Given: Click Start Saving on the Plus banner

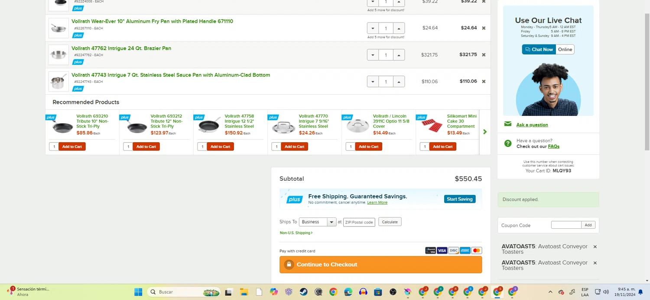Looking at the screenshot, I should 460,199.
